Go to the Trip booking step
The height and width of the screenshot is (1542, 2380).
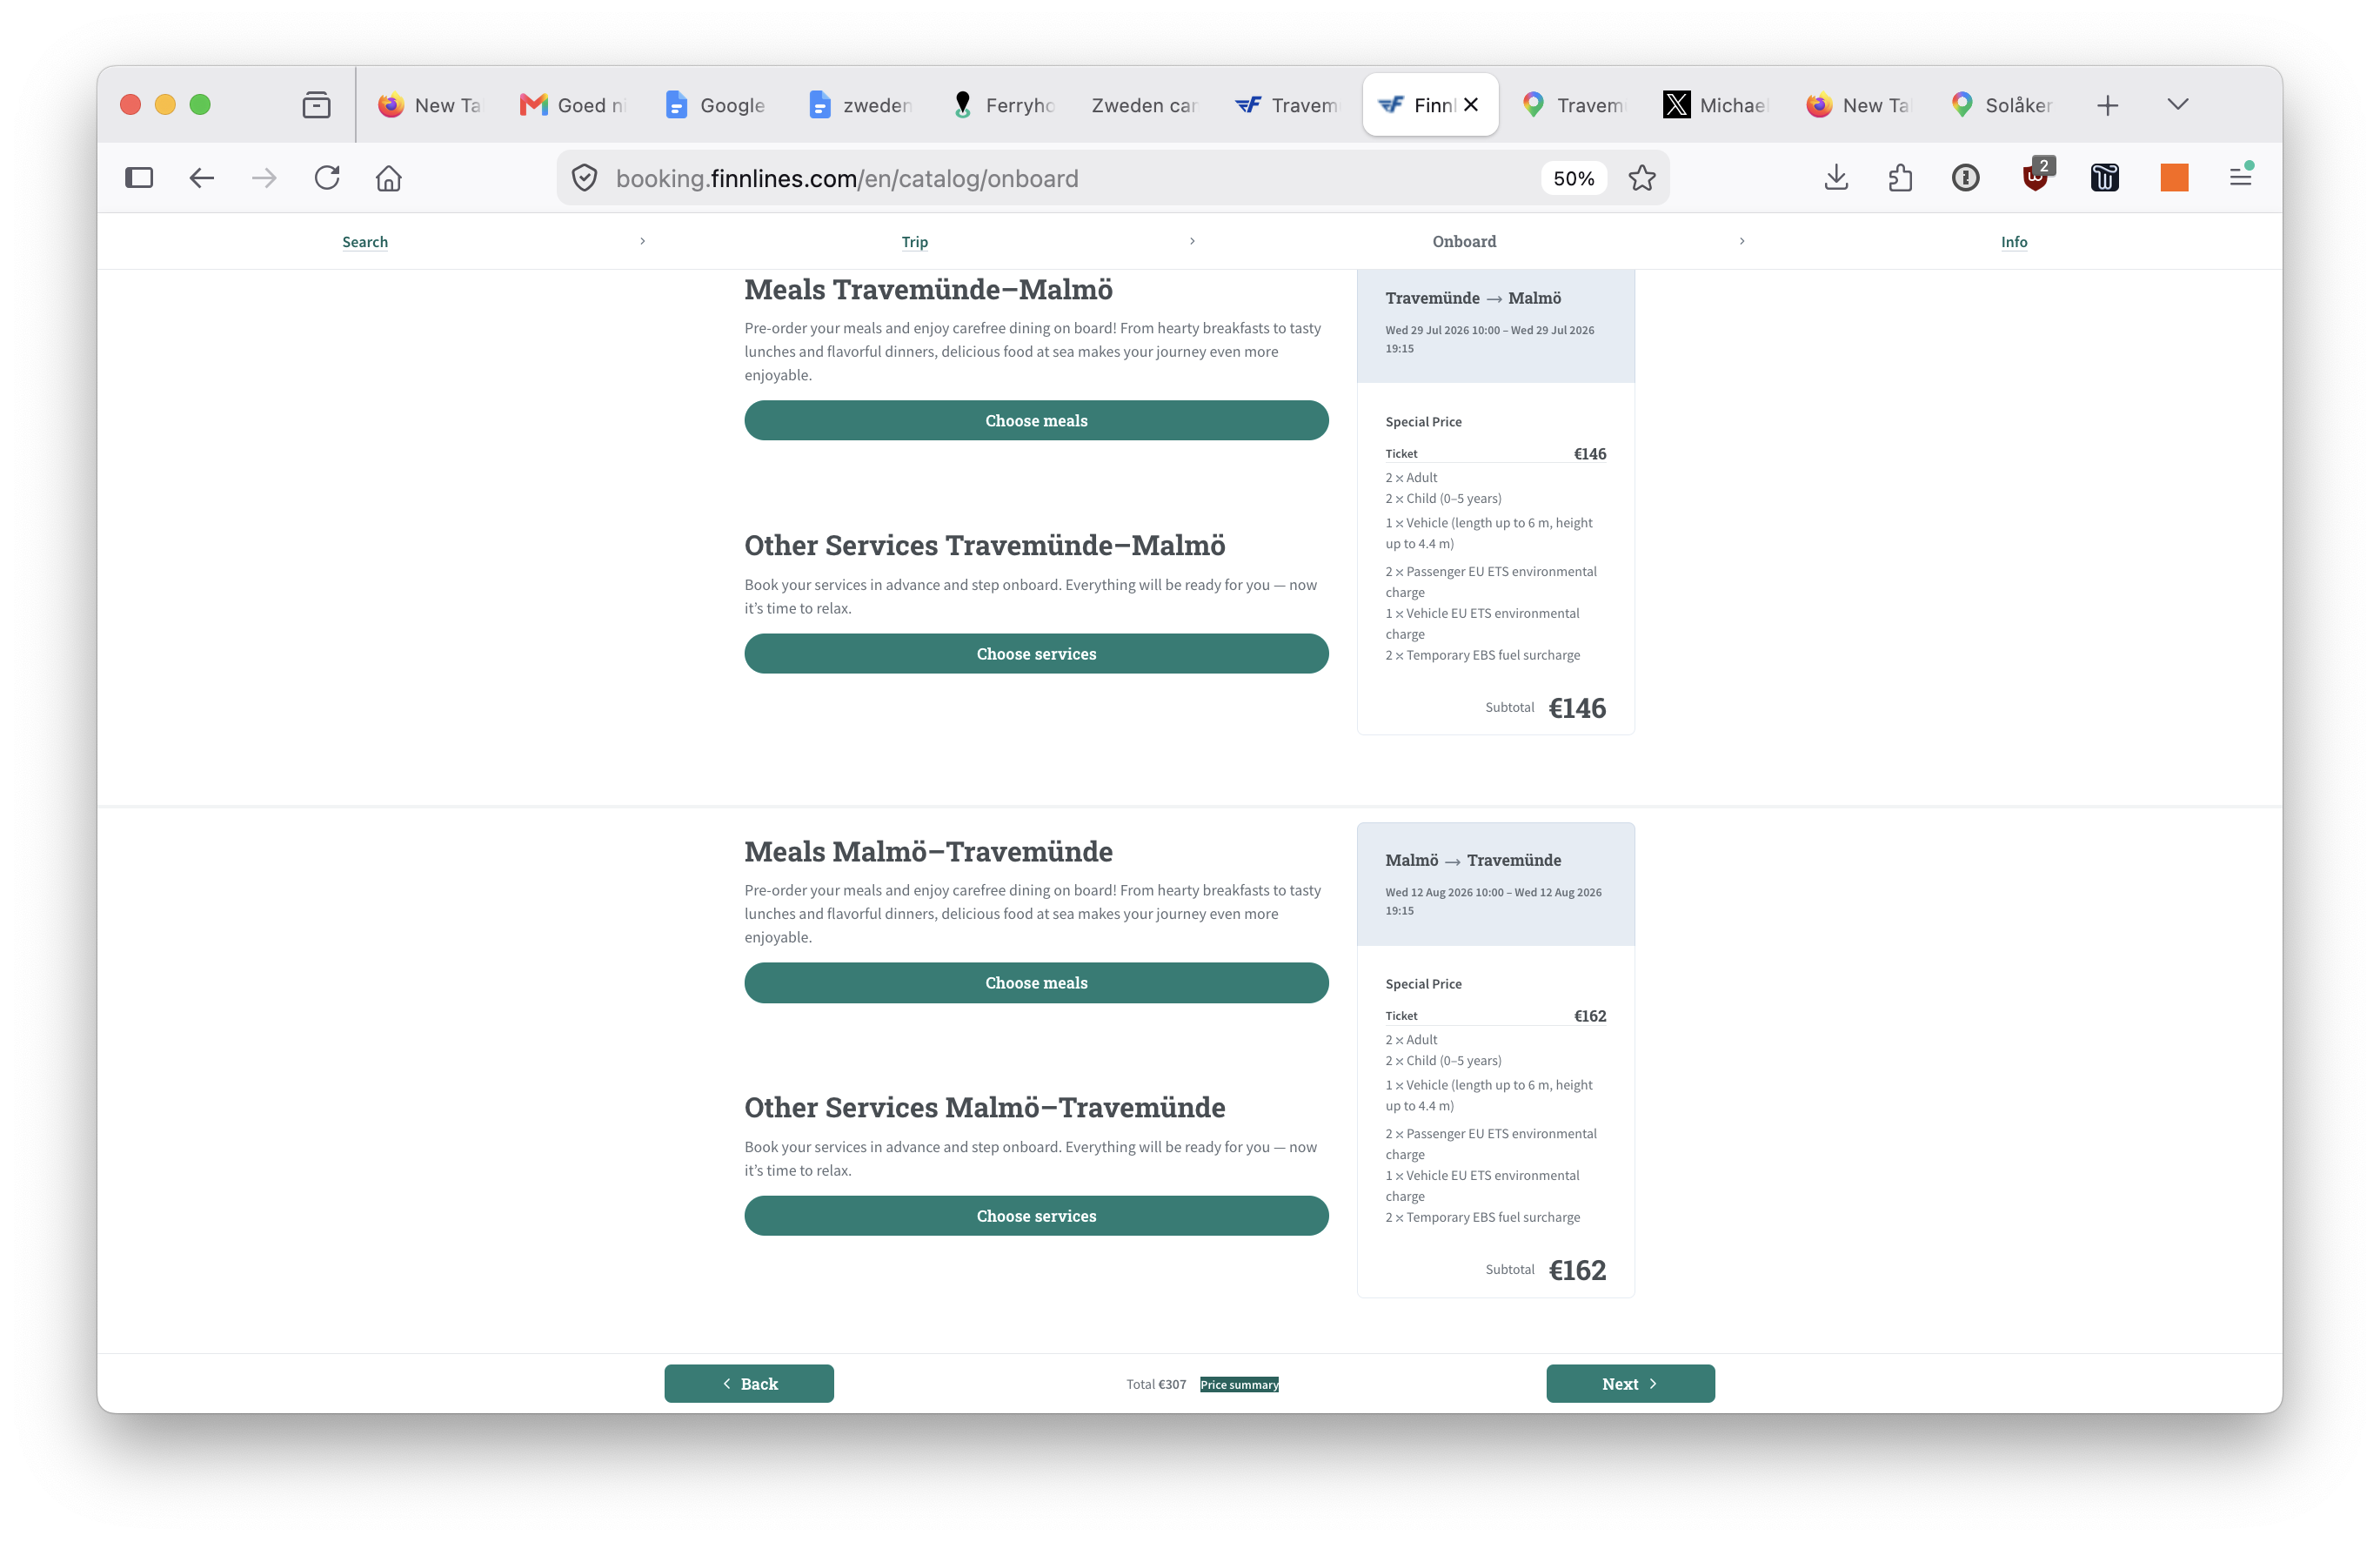(x=914, y=242)
